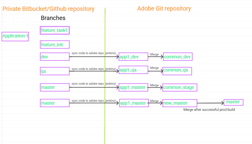Click the common_stage box
252x144 pixels.
coord(180,88)
